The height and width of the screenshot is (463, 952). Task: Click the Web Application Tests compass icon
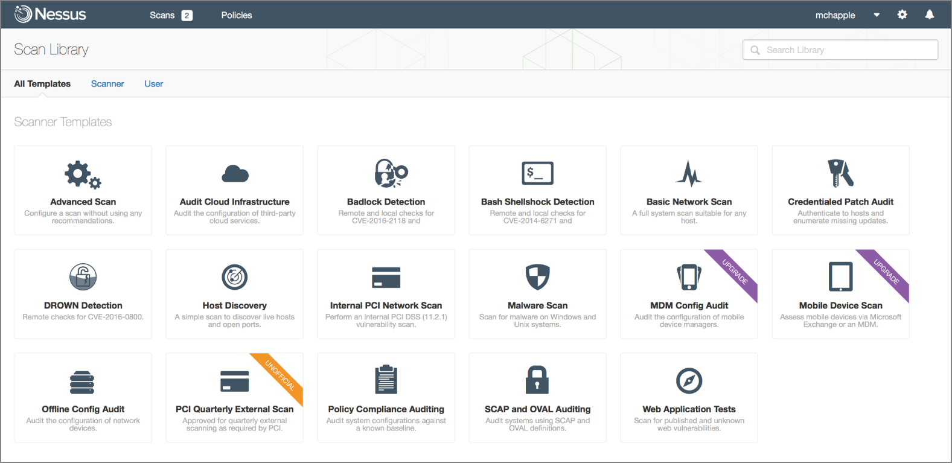click(689, 381)
